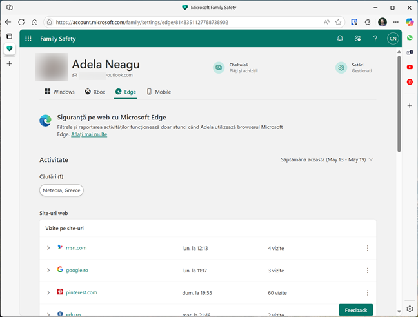418x317 pixels.
Task: Add an app to Edge sidebar
Action: pos(410,106)
